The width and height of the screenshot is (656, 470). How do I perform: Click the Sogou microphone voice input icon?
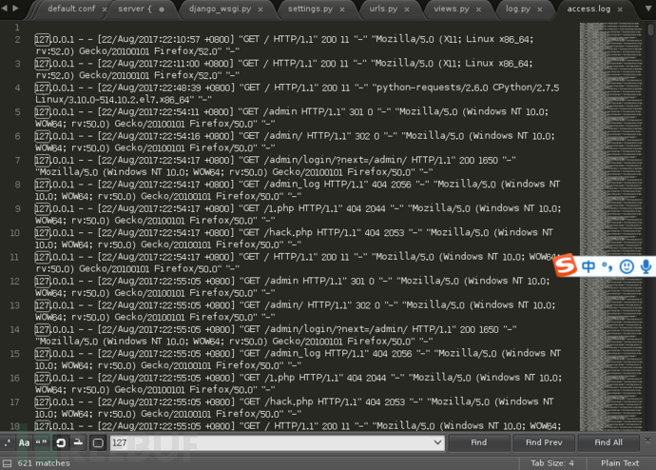coord(646,266)
